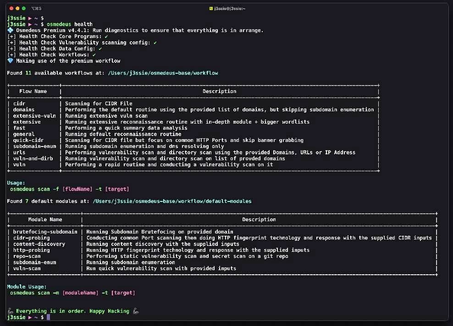This screenshot has width=453, height=326.
Task: Click the 'Module Usage:' heading
Action: (x=27, y=287)
